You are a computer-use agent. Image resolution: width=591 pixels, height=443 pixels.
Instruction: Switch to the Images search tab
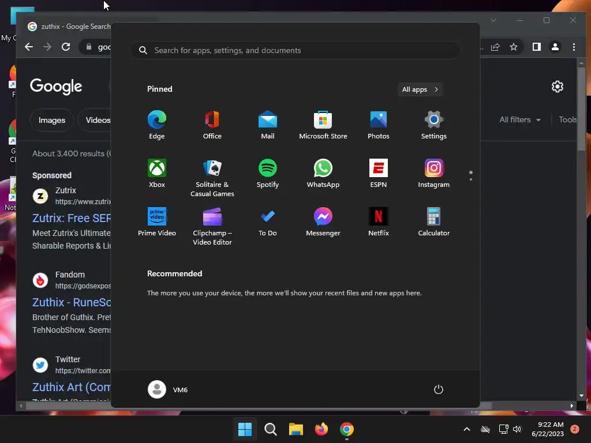pos(51,120)
